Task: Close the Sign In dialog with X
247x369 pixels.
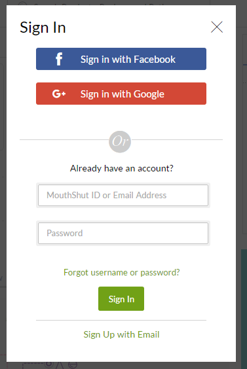Action: click(x=217, y=27)
